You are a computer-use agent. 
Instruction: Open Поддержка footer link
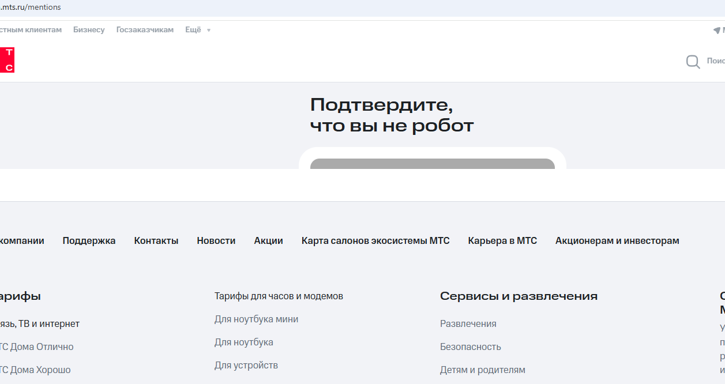click(x=89, y=241)
